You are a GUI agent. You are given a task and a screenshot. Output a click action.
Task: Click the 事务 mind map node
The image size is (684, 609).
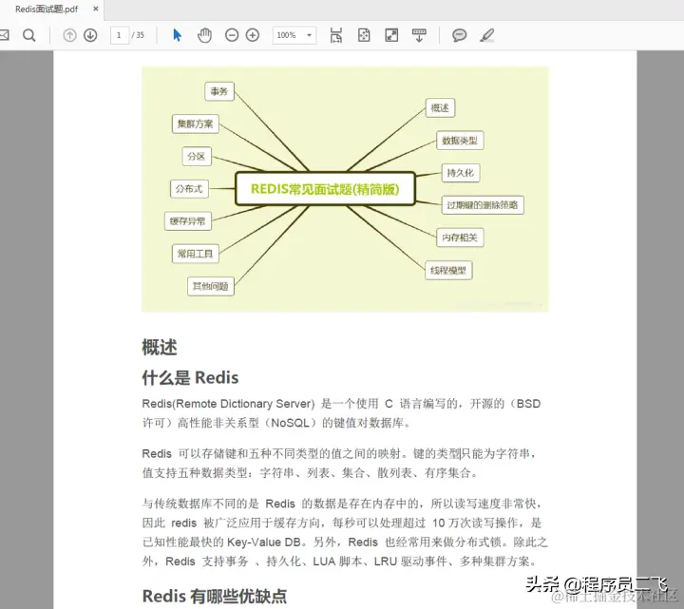tap(219, 91)
